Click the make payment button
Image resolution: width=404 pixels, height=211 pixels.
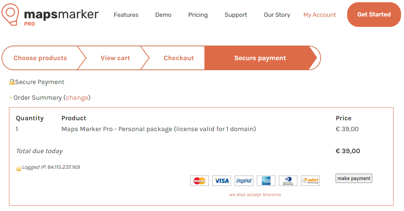pos(354,178)
